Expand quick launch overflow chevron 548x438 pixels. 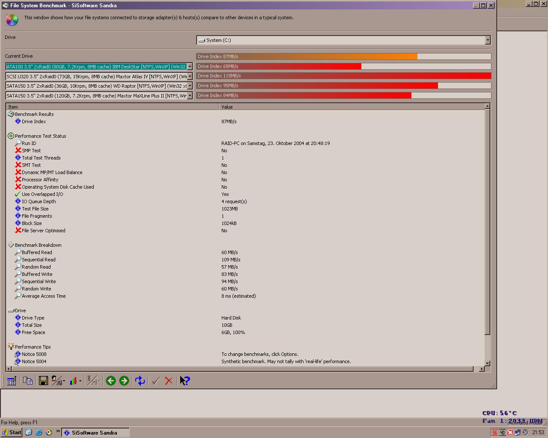[57, 431]
